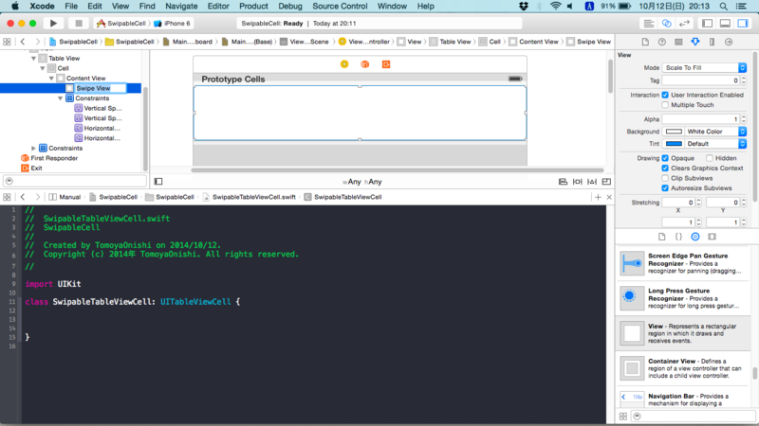Image resolution: width=759 pixels, height=426 pixels.
Task: Show the Object library
Action: [x=695, y=237]
